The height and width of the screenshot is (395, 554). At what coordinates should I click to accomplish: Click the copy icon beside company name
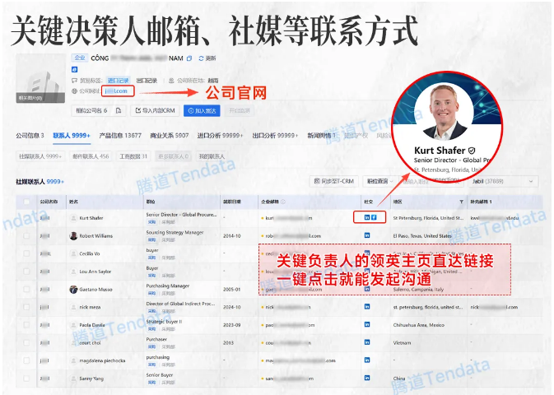[x=189, y=58]
